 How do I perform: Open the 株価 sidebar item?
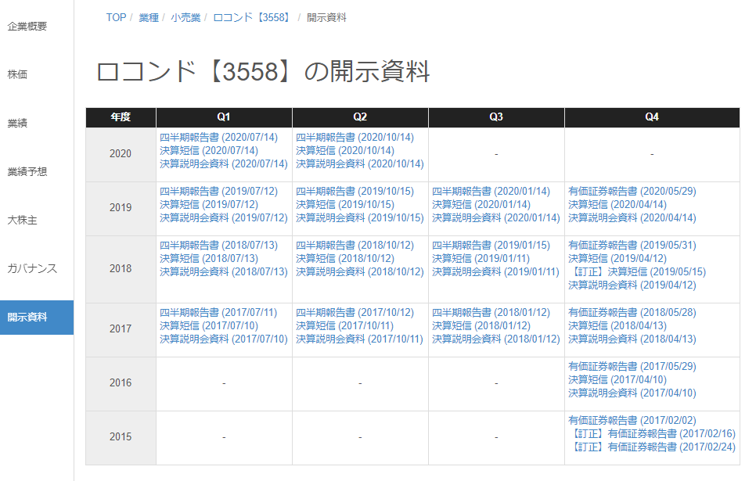(17, 75)
